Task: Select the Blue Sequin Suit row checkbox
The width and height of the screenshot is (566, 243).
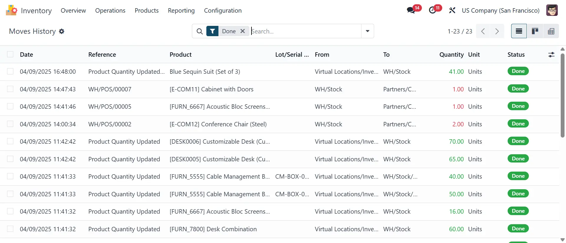Action: [x=10, y=72]
